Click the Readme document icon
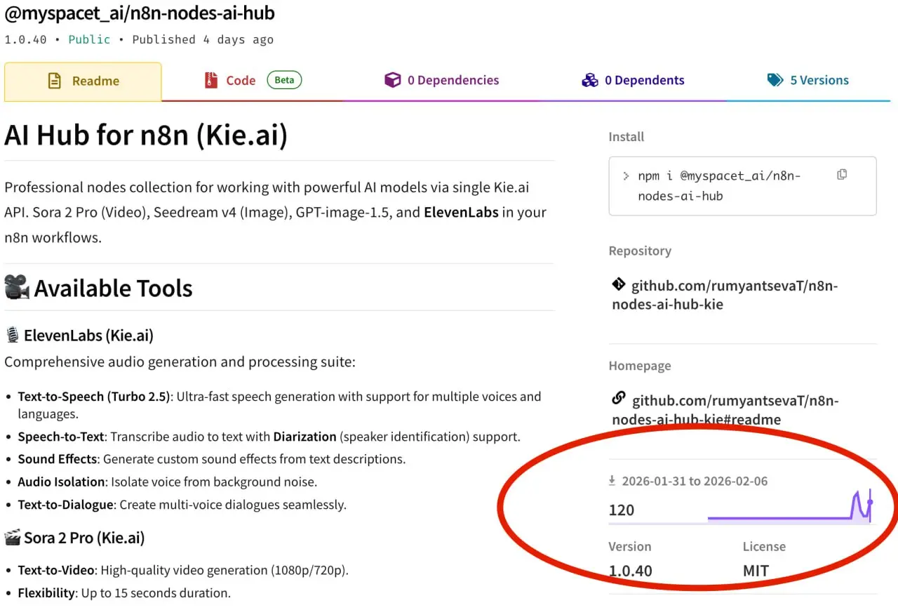Image resolution: width=898 pixels, height=610 pixels. (54, 80)
